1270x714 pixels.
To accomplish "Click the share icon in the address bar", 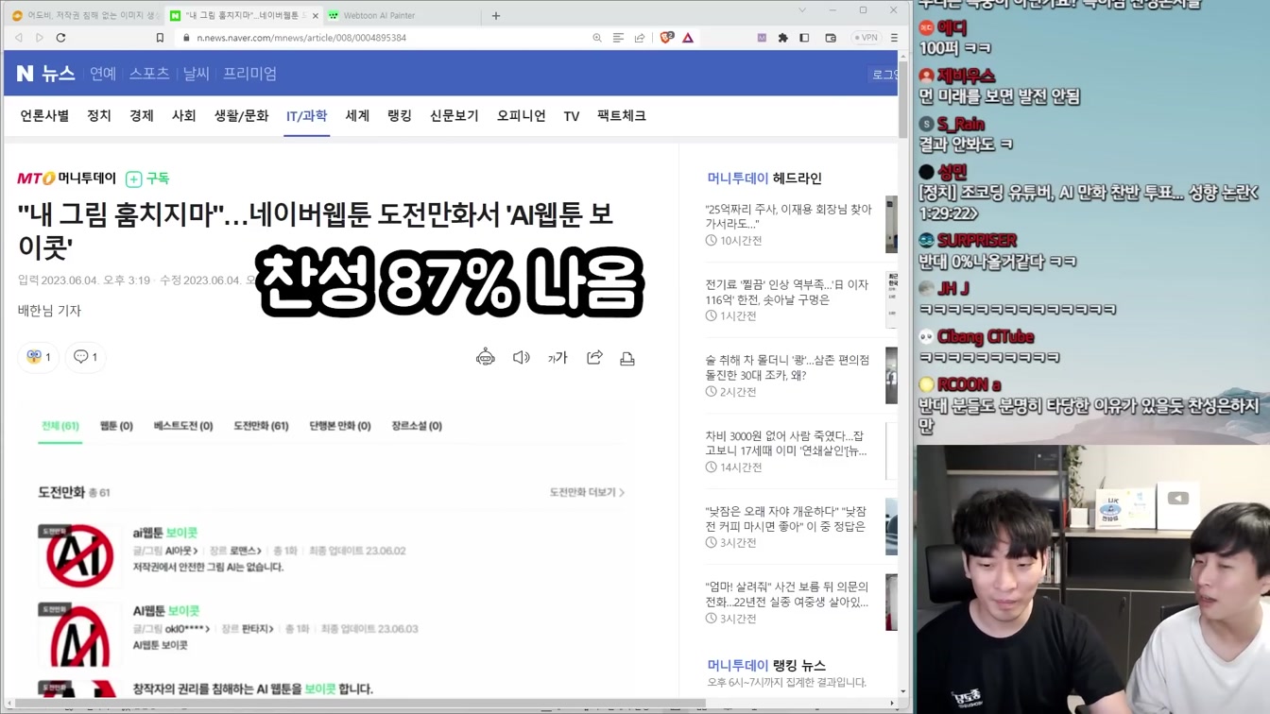I will 640,38.
